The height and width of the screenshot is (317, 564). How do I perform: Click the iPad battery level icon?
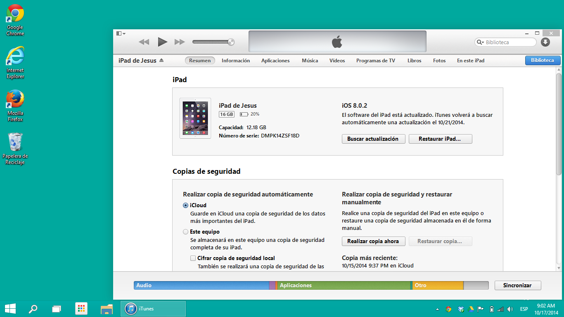point(244,114)
